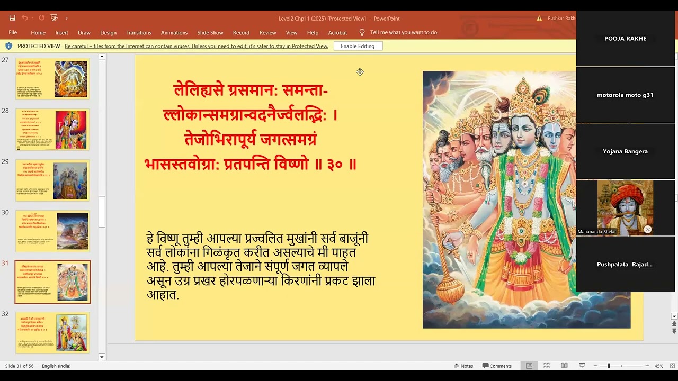Click the 45% zoom level
This screenshot has height=381, width=678.
tap(659, 366)
